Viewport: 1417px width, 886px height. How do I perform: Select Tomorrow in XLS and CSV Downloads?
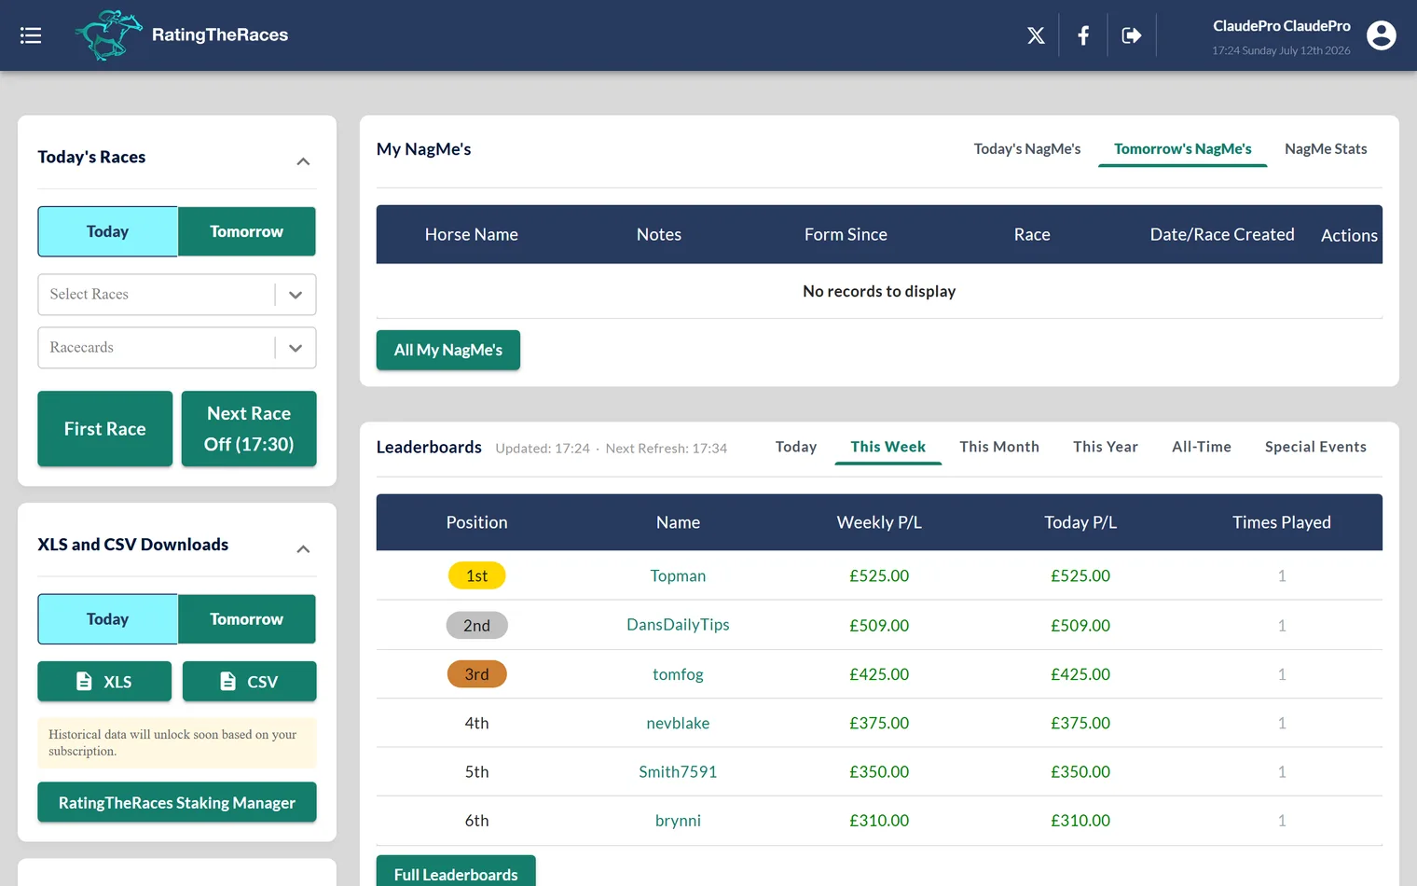click(x=246, y=619)
